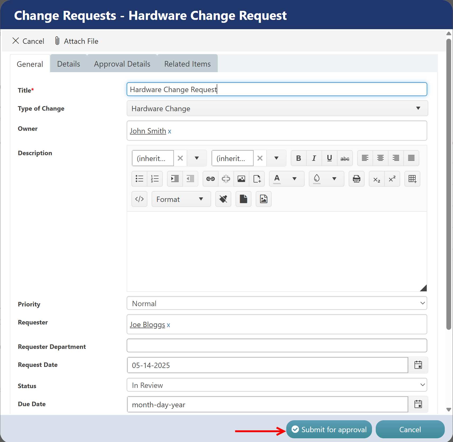
Task: Click the print icon in editor toolbar
Action: click(x=356, y=179)
